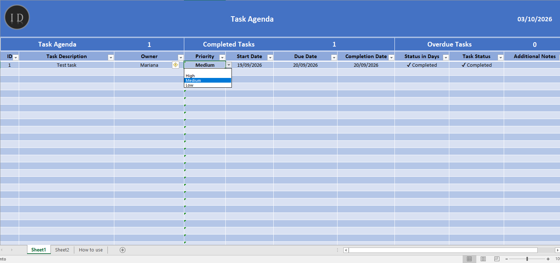Choose High from the priority list
560x263 pixels.
click(x=208, y=76)
